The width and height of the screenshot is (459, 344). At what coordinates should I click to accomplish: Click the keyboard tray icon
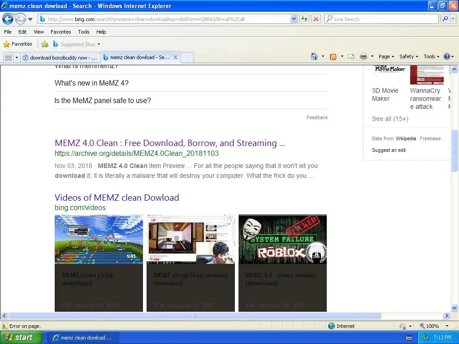(x=409, y=338)
